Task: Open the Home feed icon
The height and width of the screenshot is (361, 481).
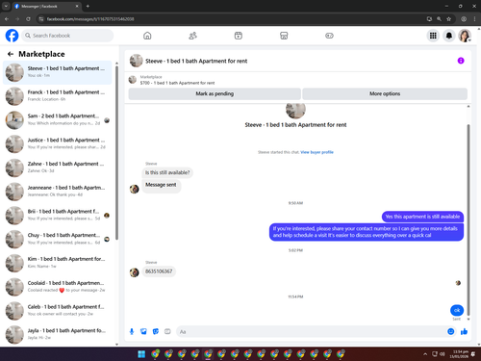Action: coord(147,36)
